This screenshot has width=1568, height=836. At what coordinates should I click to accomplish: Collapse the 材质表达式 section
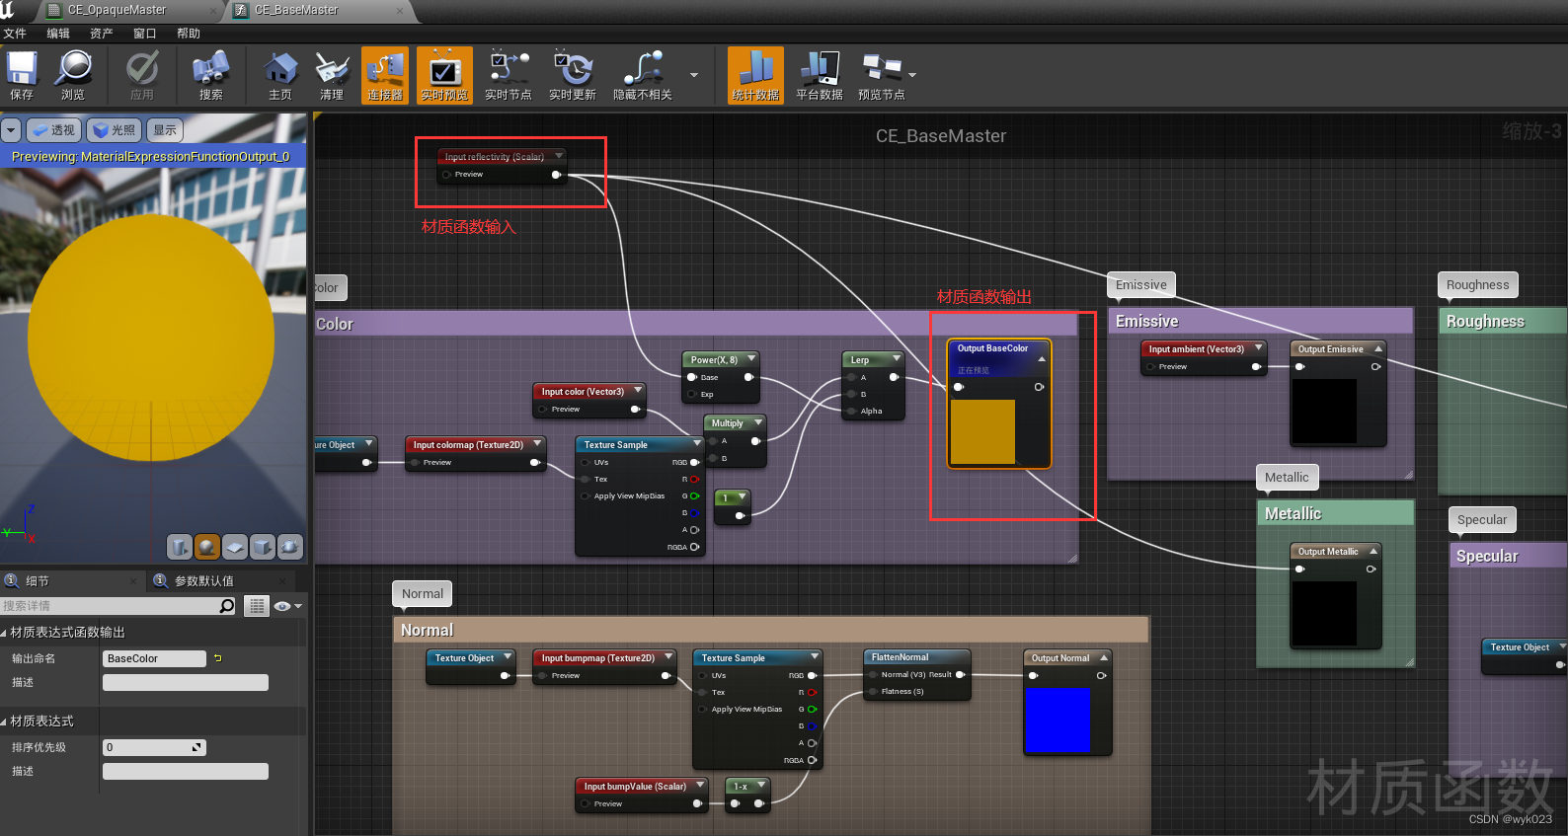(4, 722)
